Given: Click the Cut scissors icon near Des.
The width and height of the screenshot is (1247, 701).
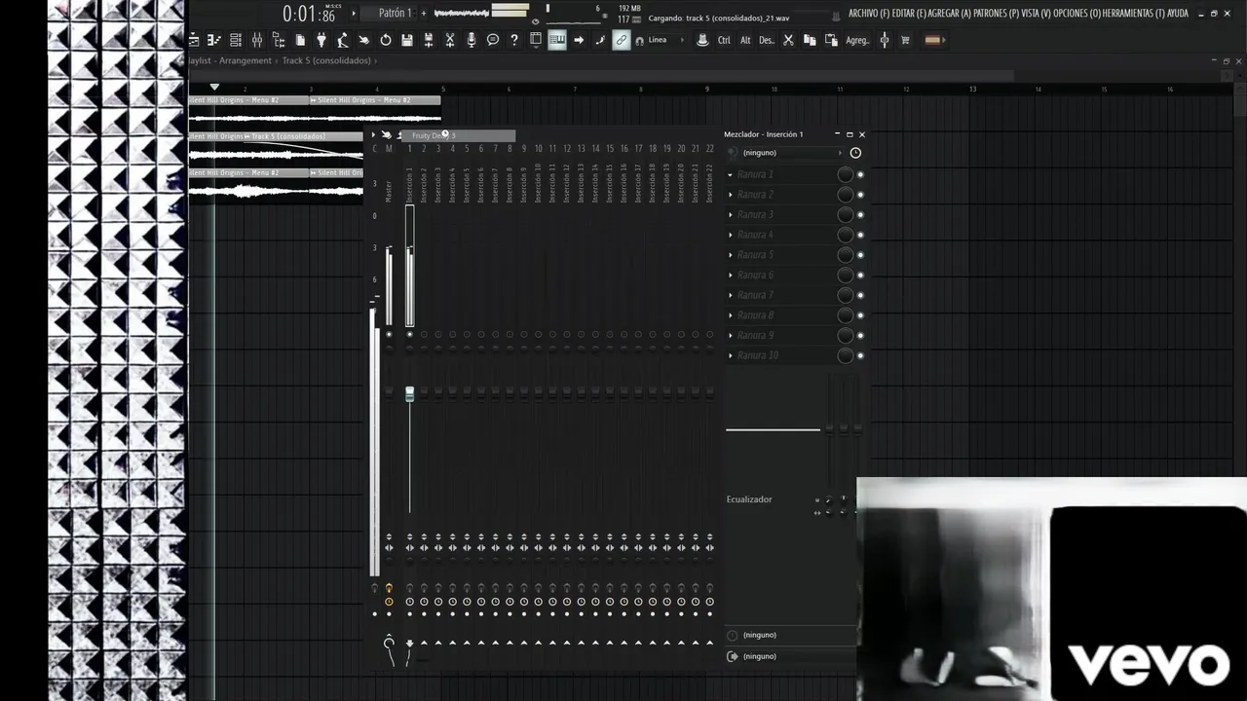Looking at the screenshot, I should [788, 40].
